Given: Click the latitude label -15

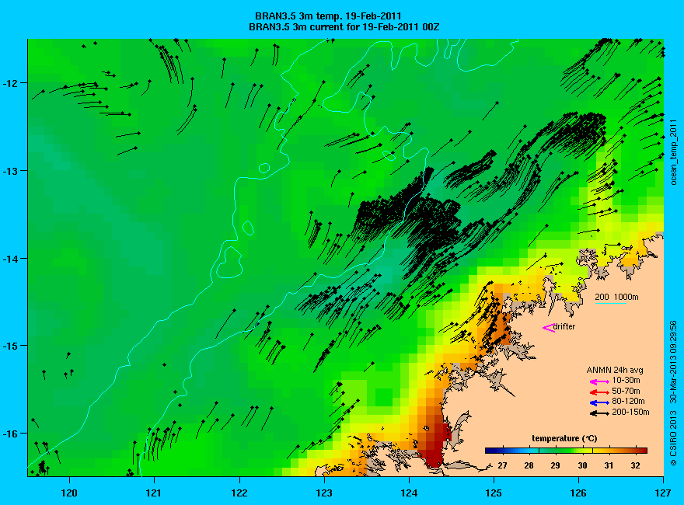Looking at the screenshot, I should pyautogui.click(x=9, y=346).
